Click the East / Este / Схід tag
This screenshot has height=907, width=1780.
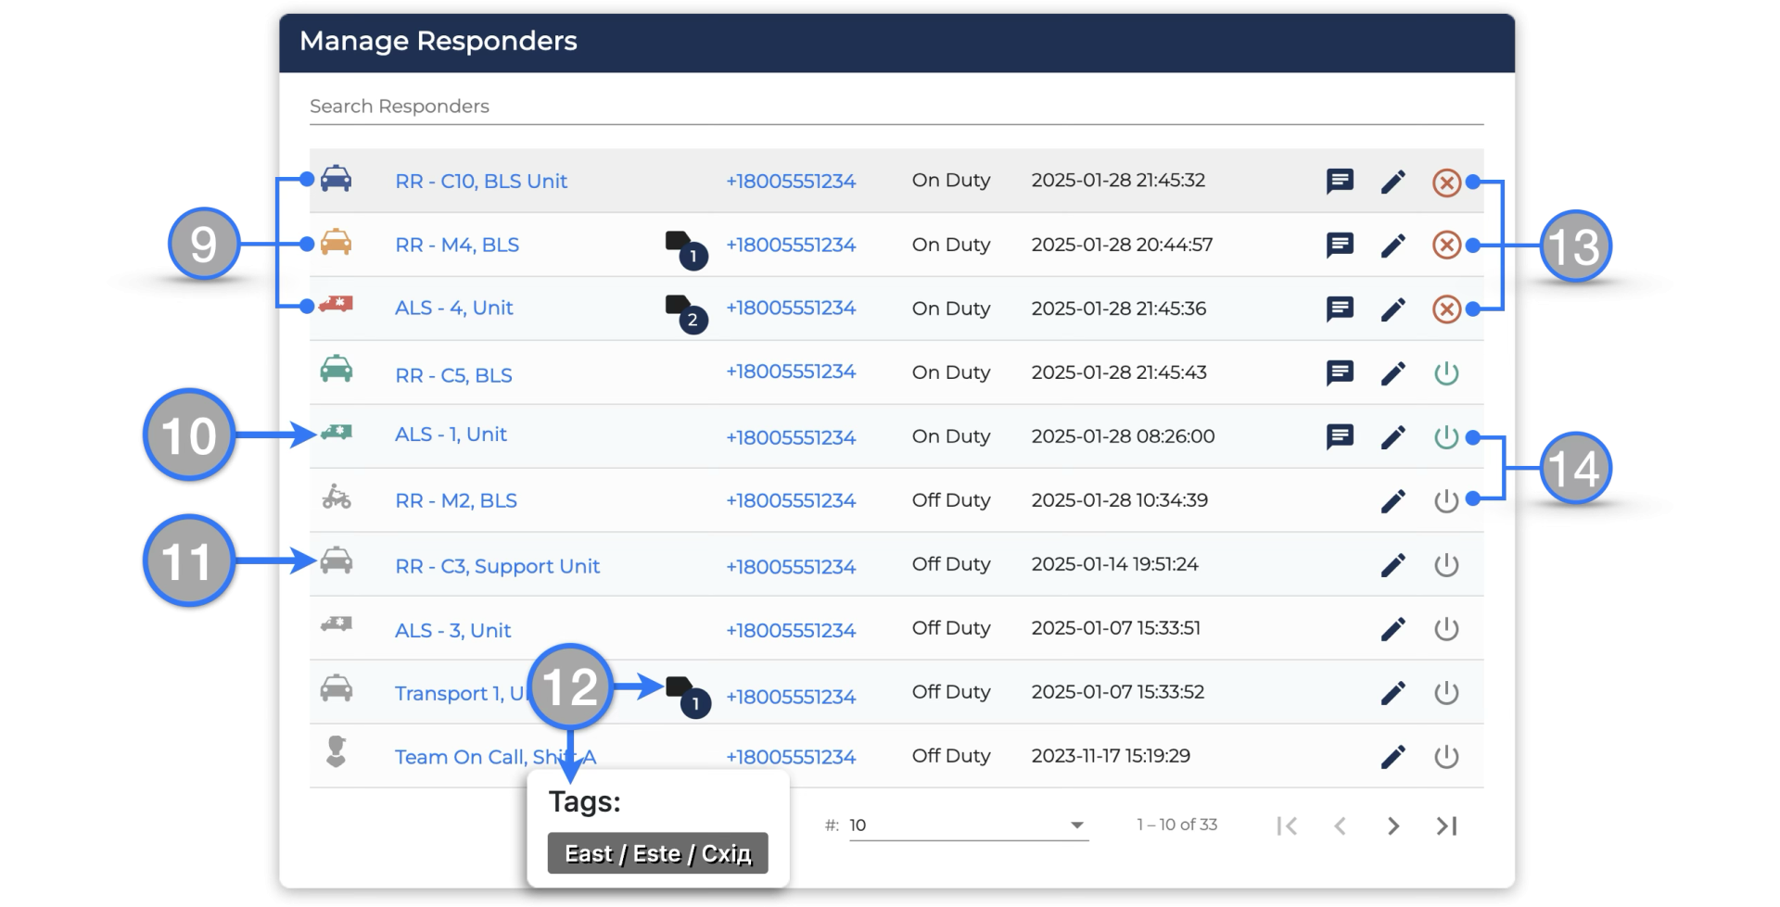pyautogui.click(x=657, y=853)
